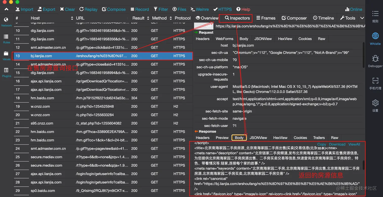Image resolution: width=383 pixels, height=197 pixels.
Task: Sort by the Result column arrows
Action: click(148, 18)
